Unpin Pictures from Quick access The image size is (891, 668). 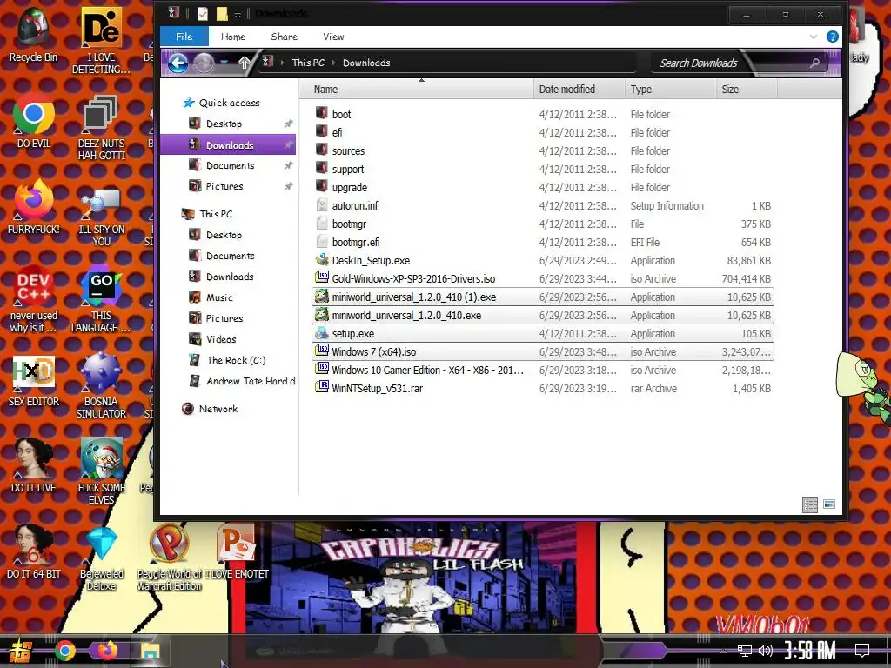tap(289, 186)
